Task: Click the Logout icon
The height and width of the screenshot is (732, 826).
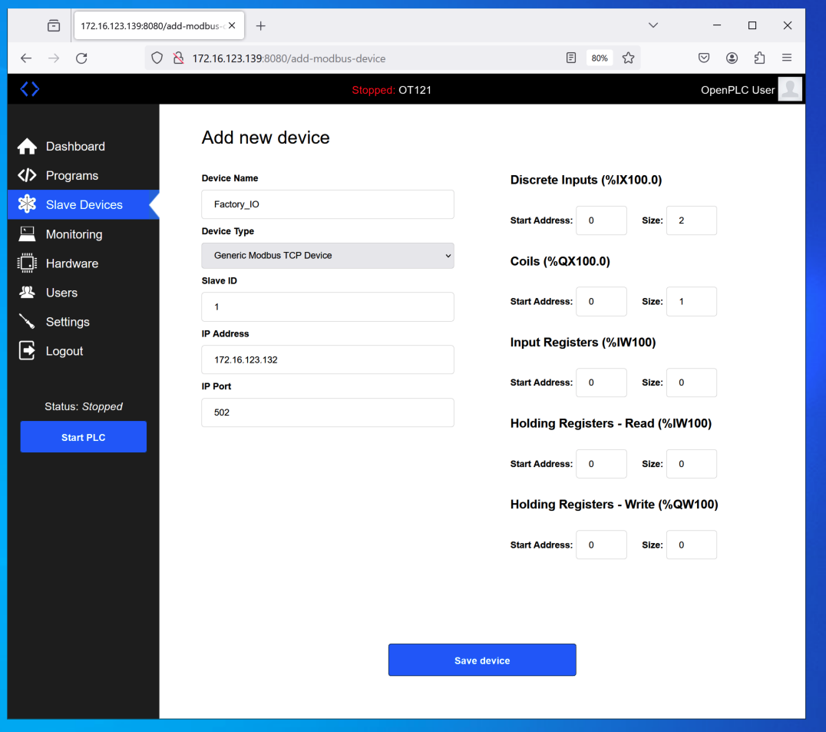Action: [x=27, y=351]
